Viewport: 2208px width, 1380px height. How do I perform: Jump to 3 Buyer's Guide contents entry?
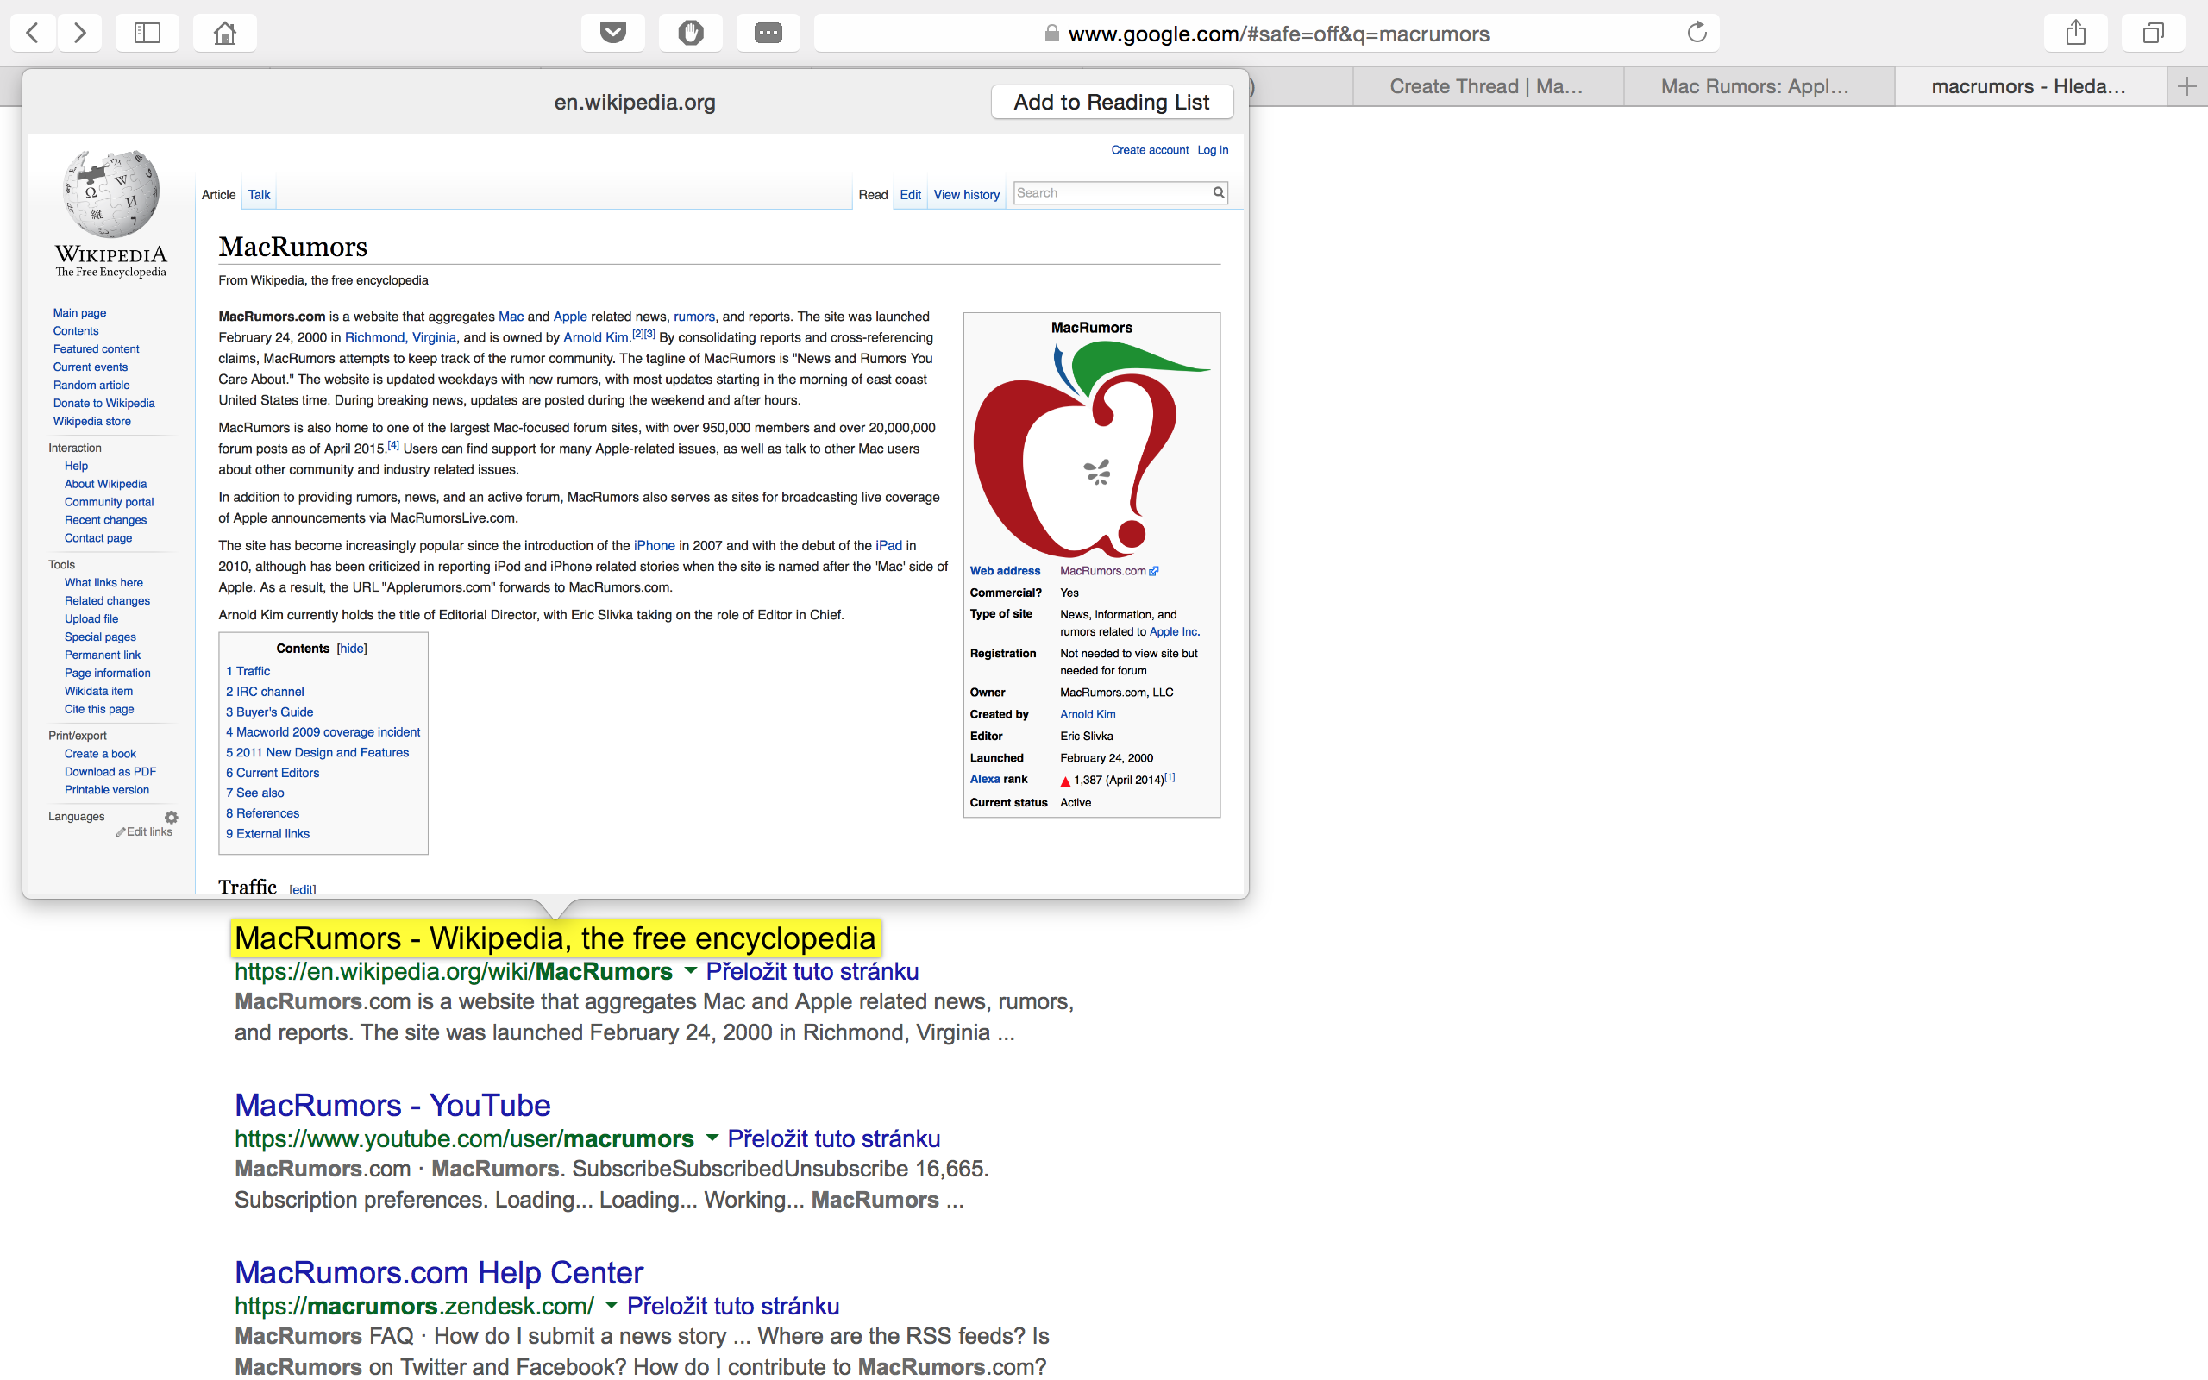(x=270, y=712)
